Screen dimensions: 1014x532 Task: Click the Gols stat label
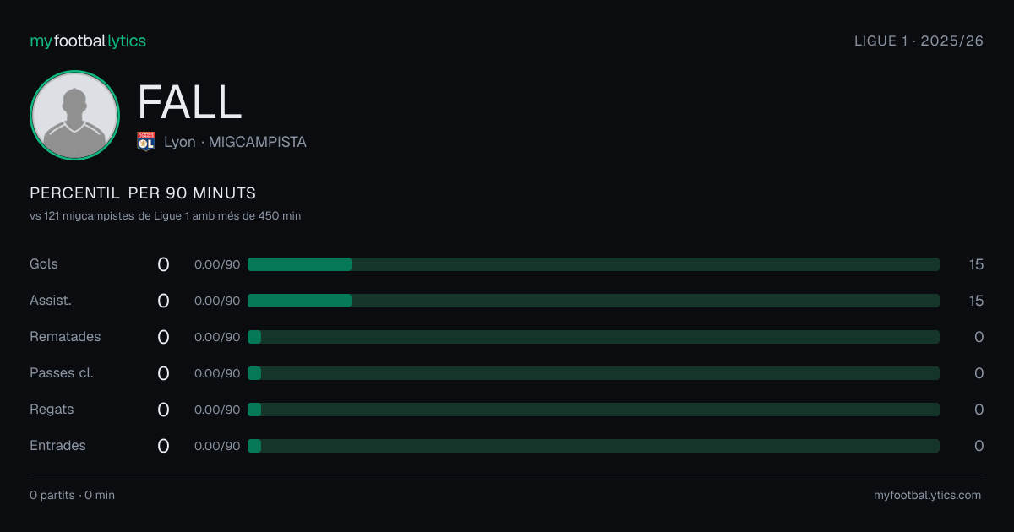pos(44,264)
